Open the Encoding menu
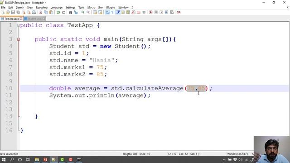The height and width of the screenshot is (163, 290). tap(42, 8)
